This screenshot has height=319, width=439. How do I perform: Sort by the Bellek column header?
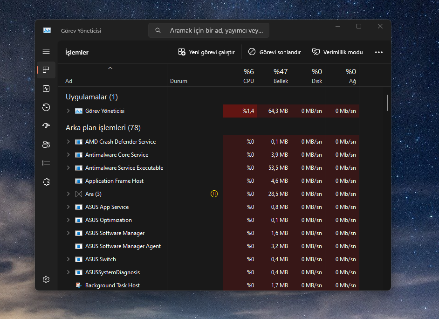tap(274, 76)
